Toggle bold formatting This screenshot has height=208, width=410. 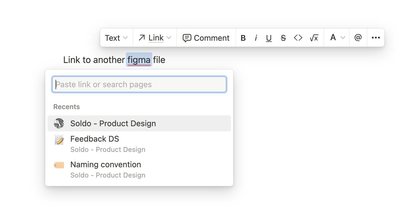tap(243, 38)
